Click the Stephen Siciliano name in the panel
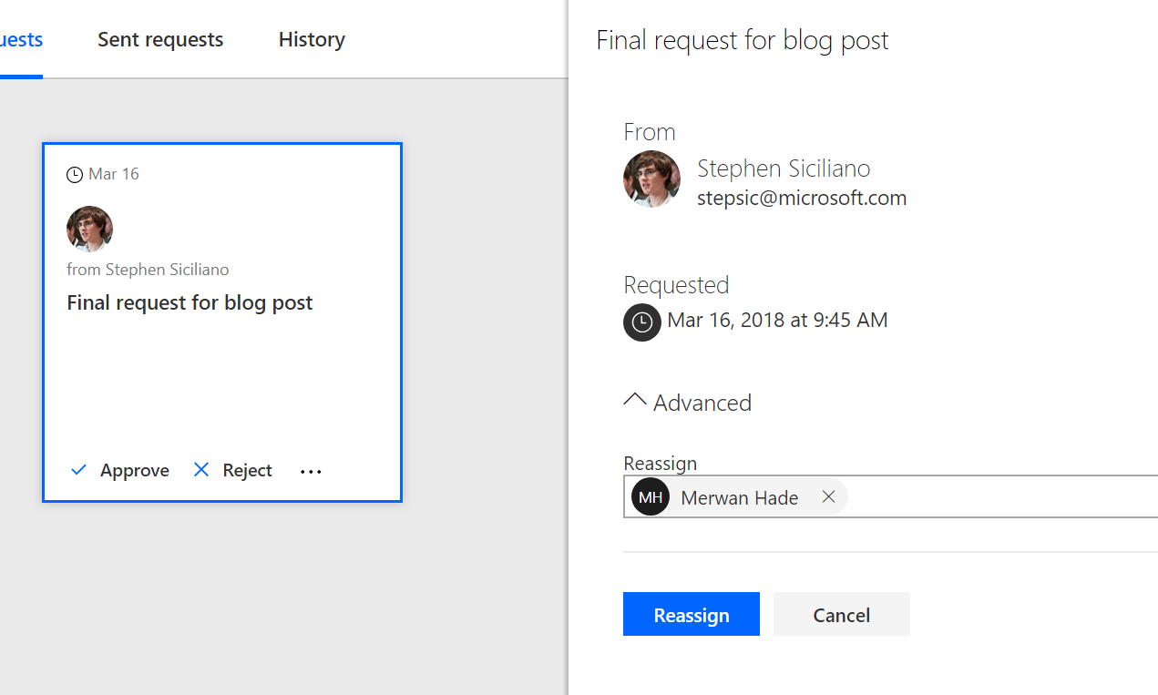Screen dimensions: 1158x695 point(784,169)
